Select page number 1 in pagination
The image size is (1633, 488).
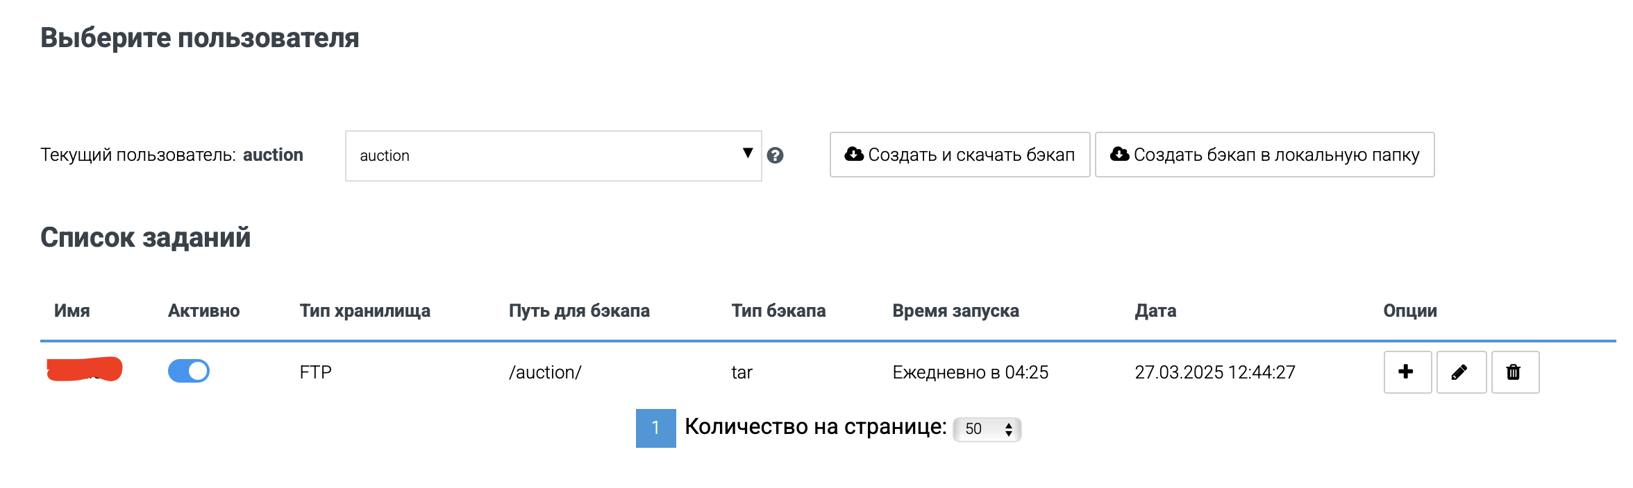click(655, 429)
